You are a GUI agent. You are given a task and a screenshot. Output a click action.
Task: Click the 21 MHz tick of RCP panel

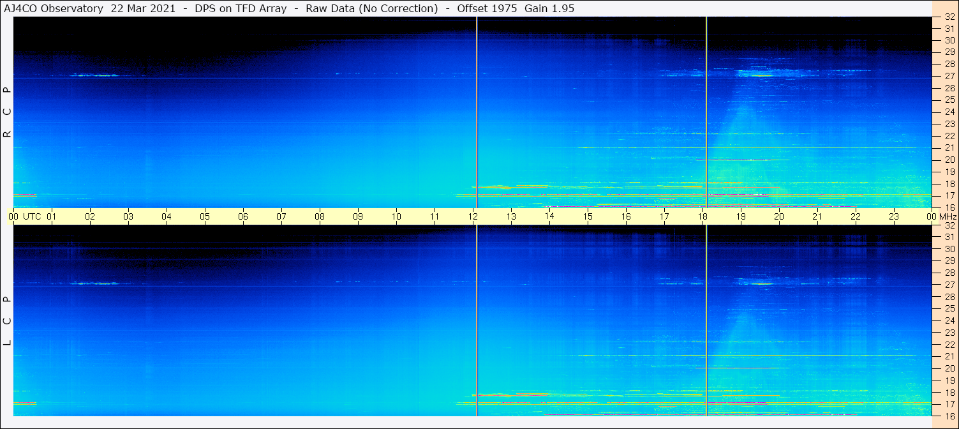point(949,147)
